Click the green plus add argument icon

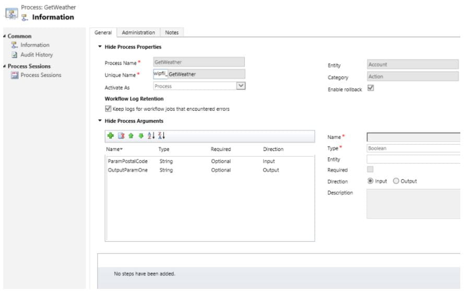pos(110,136)
